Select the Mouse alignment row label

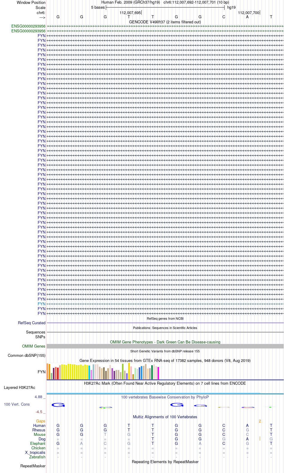pyautogui.click(x=40, y=434)
